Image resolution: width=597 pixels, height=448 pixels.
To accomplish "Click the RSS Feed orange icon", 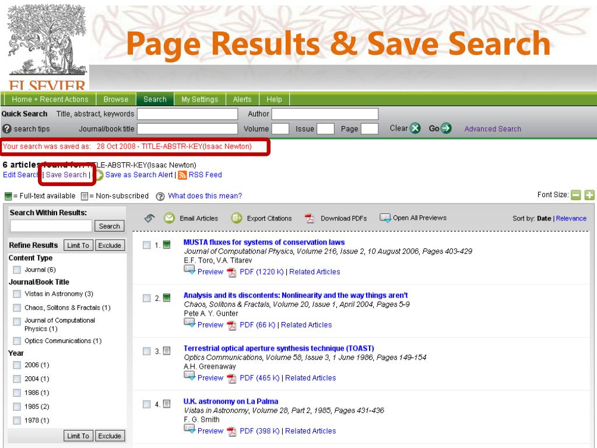I will tap(182, 175).
